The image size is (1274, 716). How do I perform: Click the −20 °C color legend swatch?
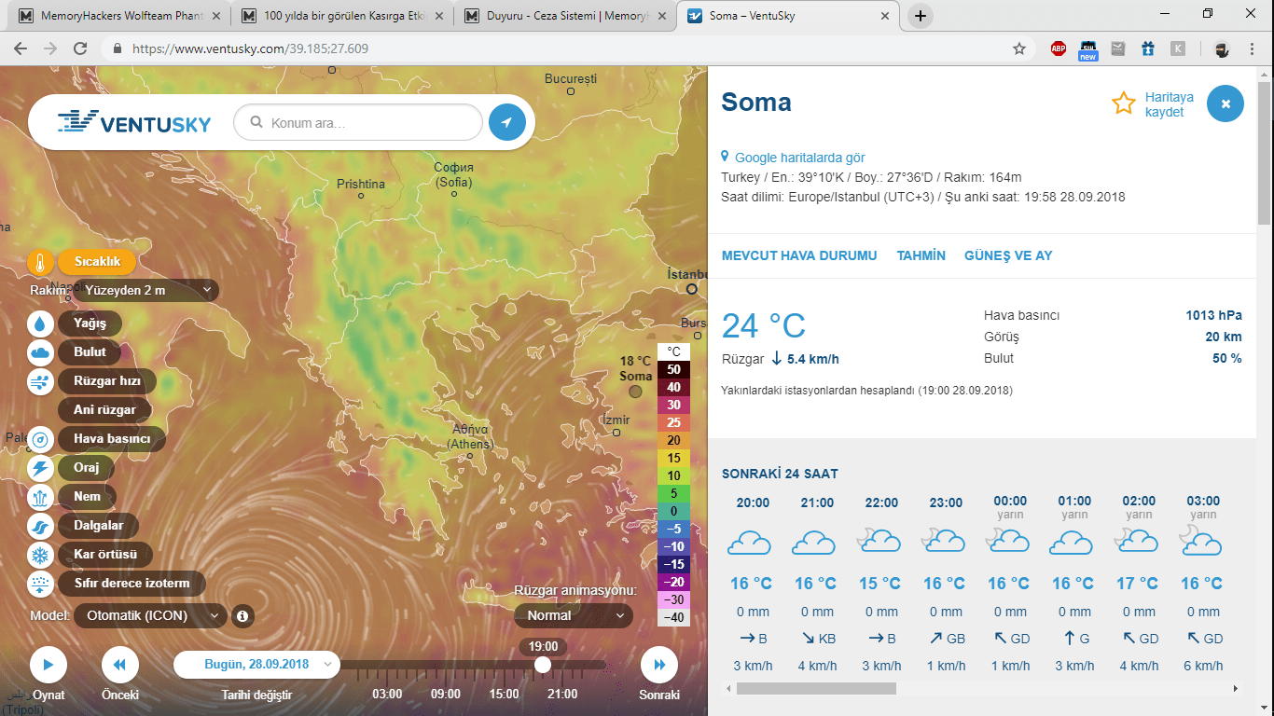(x=673, y=582)
